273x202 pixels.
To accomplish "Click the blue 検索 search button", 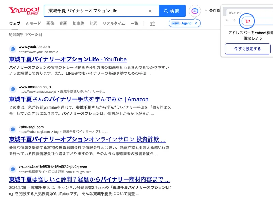I will coord(172,11).
